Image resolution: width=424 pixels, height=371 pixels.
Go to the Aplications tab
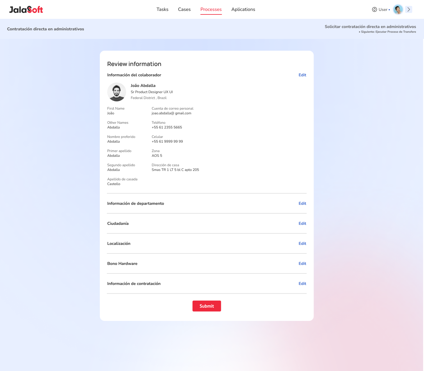(243, 9)
